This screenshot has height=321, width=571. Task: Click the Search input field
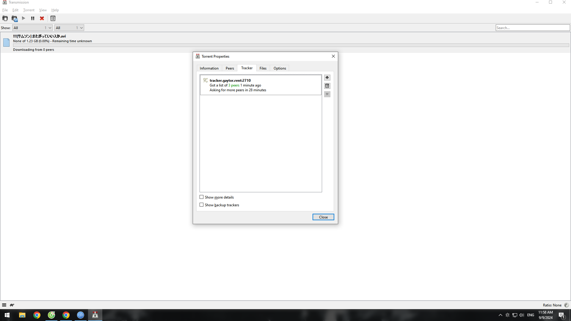[532, 28]
